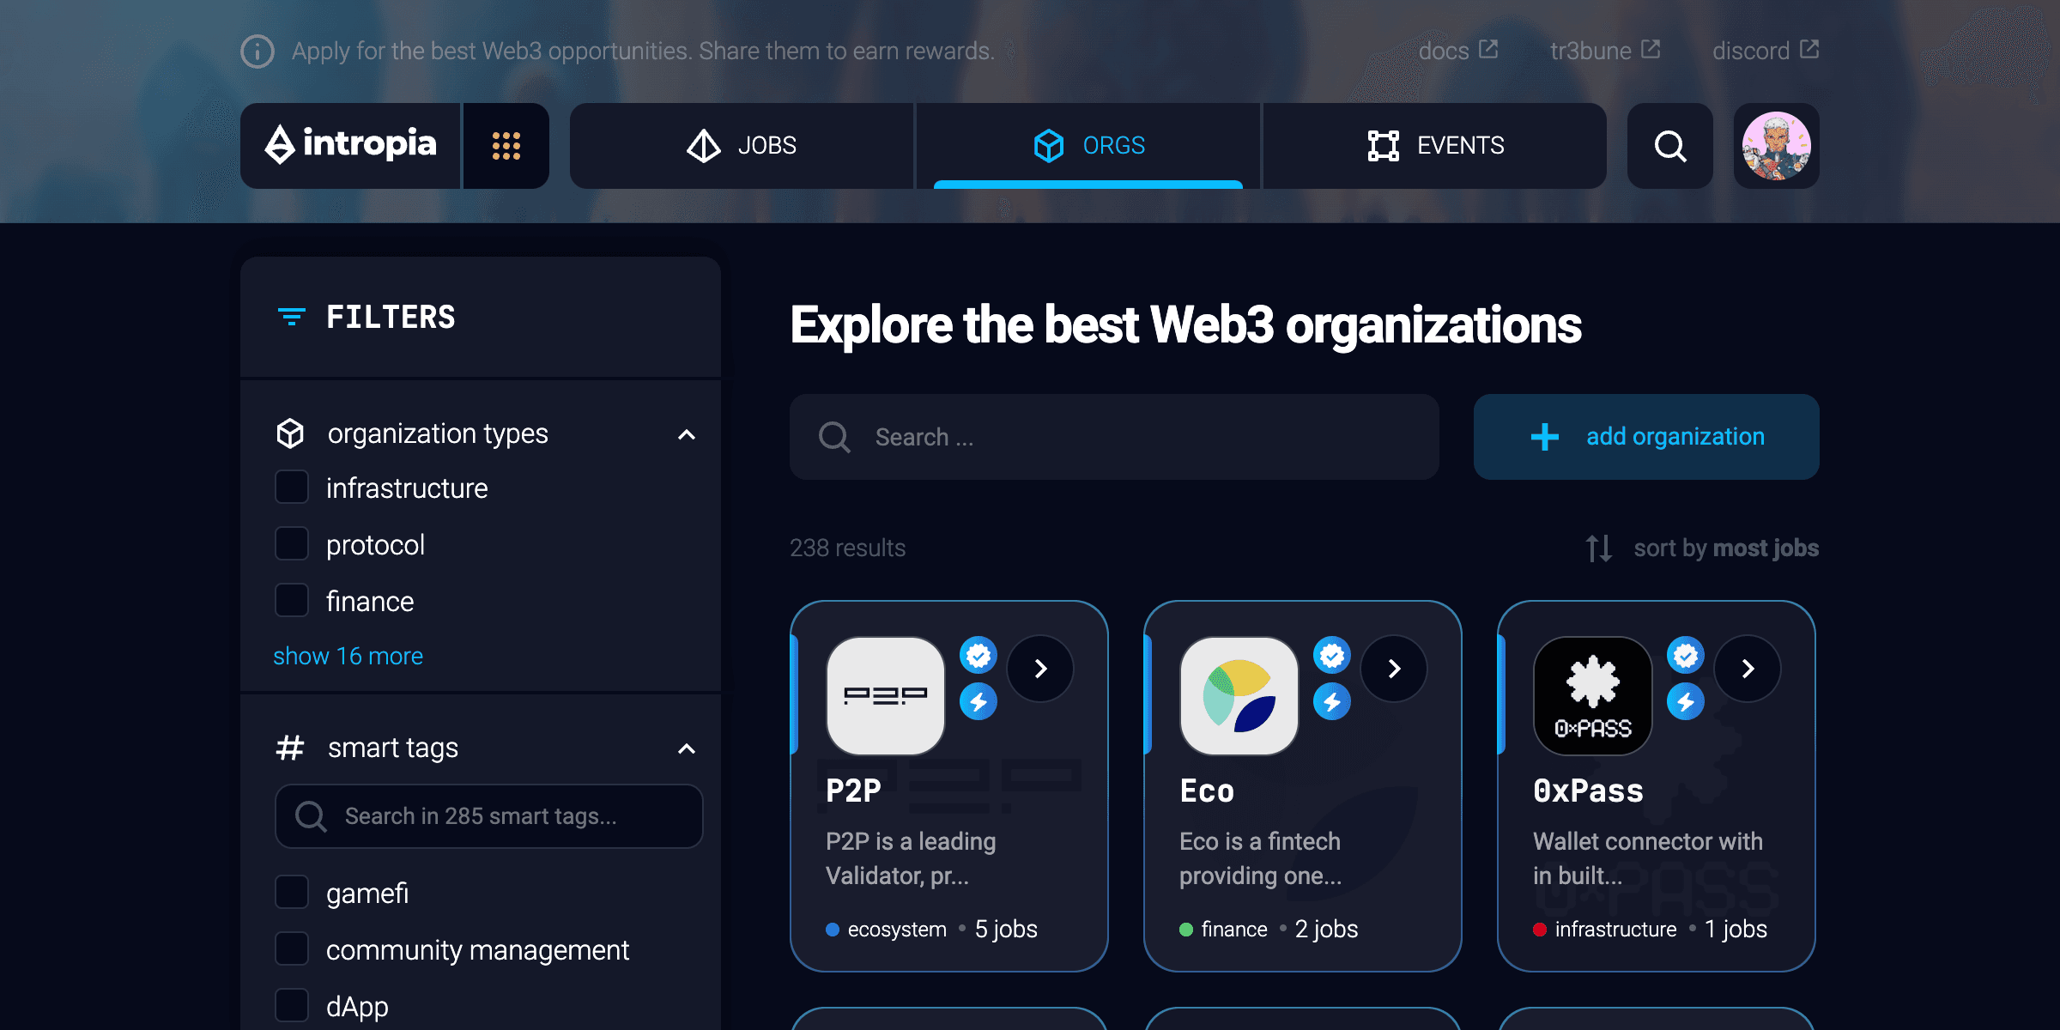Click the add organization button

tap(1646, 437)
